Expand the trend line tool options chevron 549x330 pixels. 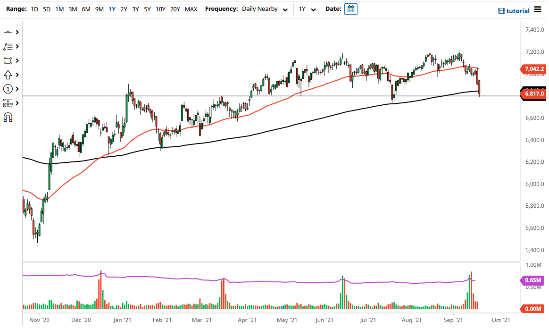(17, 32)
